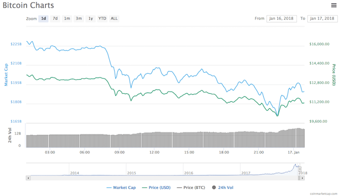Click the 17. Jan time axis label
This screenshot has height=196, width=339.
[294, 152]
